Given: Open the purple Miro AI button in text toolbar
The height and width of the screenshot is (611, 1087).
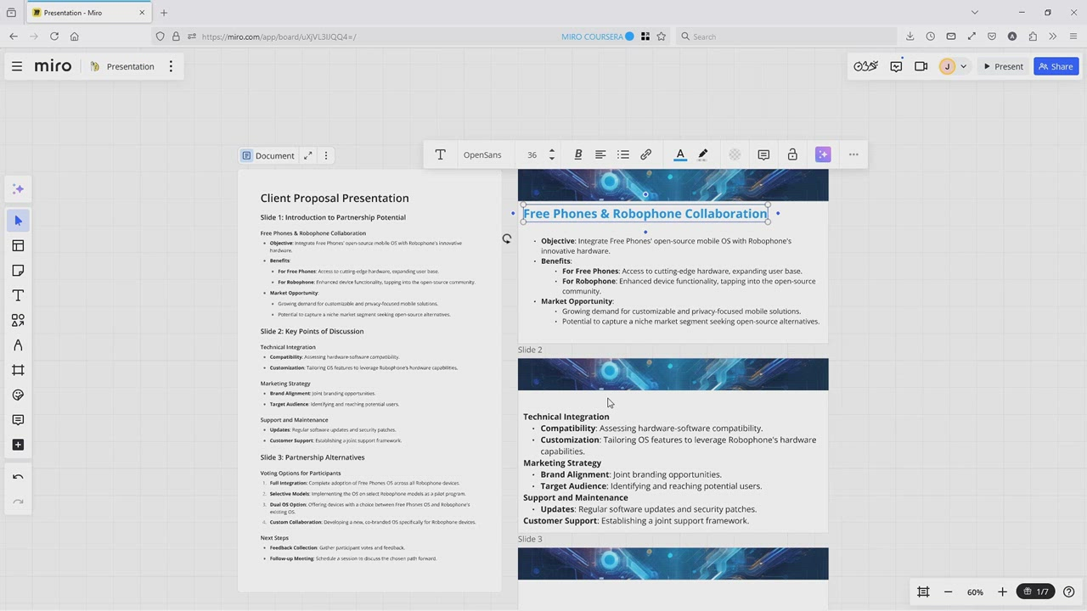Looking at the screenshot, I should pos(823,154).
